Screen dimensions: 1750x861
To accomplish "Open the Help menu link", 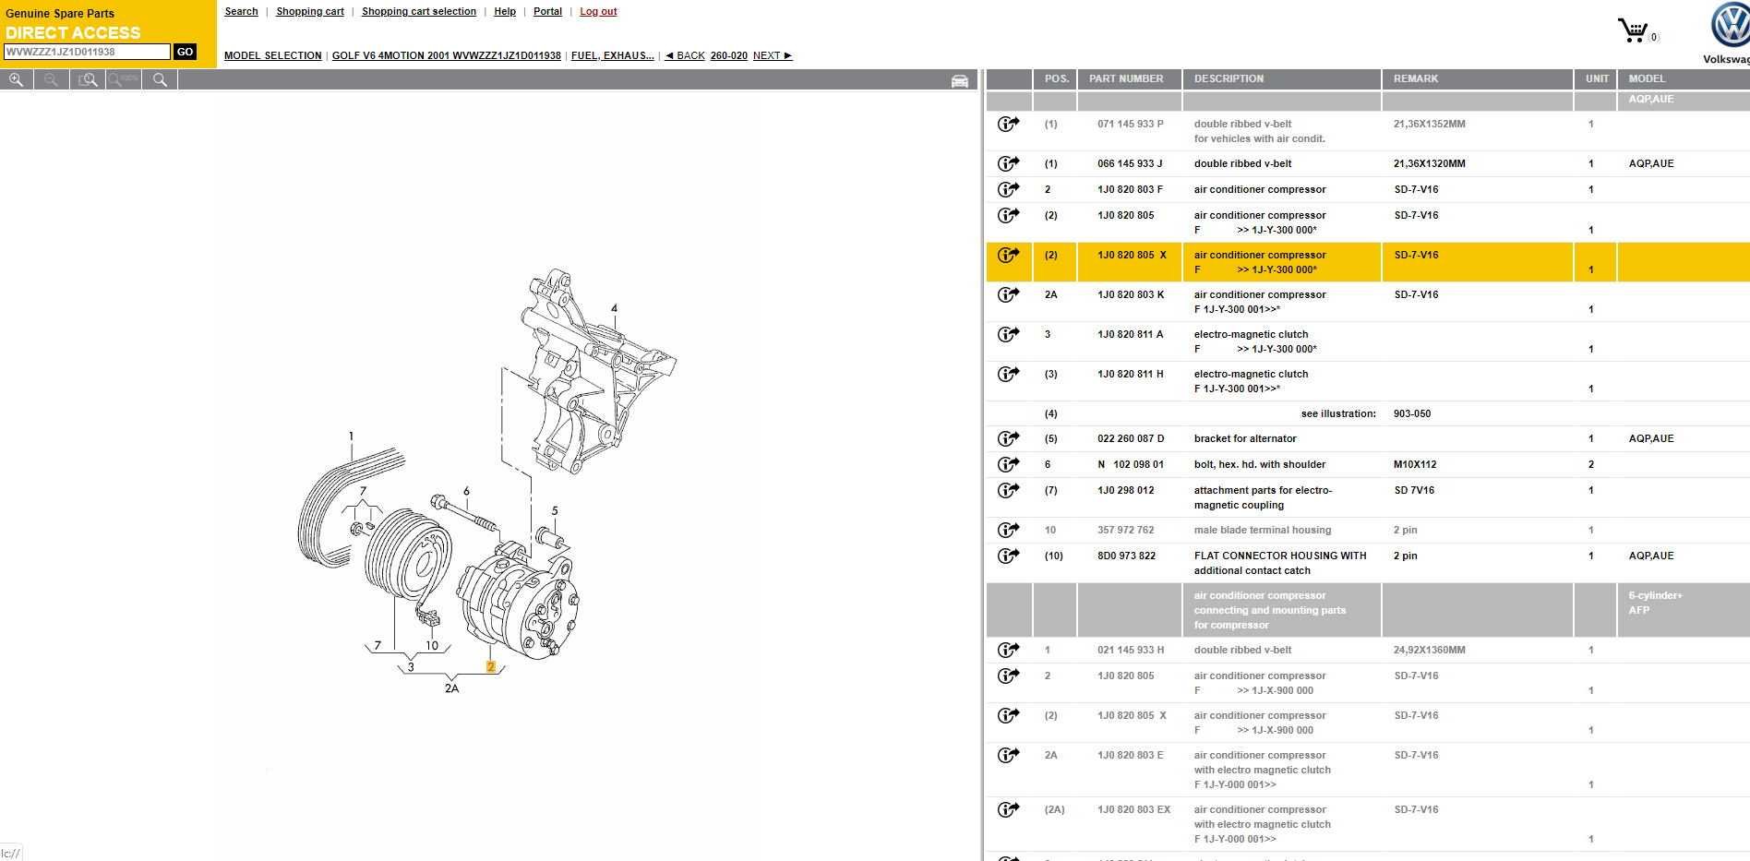I will (x=505, y=11).
